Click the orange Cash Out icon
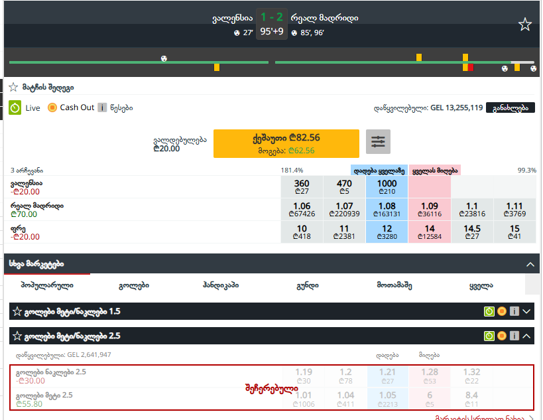The image size is (543, 420). (x=52, y=107)
